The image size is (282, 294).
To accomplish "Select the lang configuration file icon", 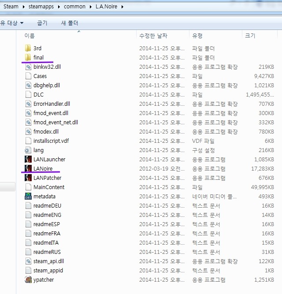I will (28, 150).
